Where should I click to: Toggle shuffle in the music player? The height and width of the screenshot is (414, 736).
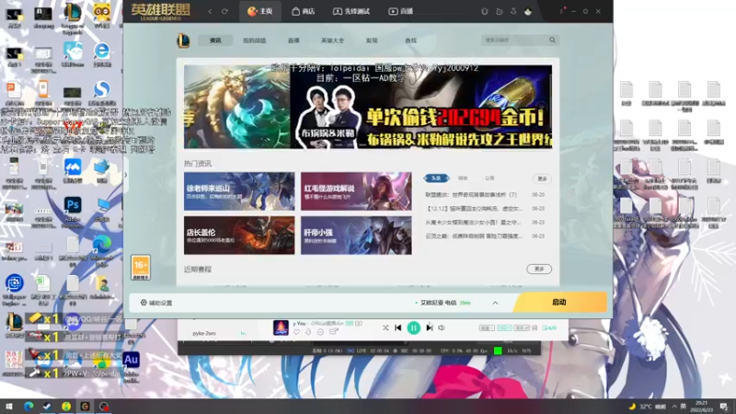pyautogui.click(x=385, y=328)
